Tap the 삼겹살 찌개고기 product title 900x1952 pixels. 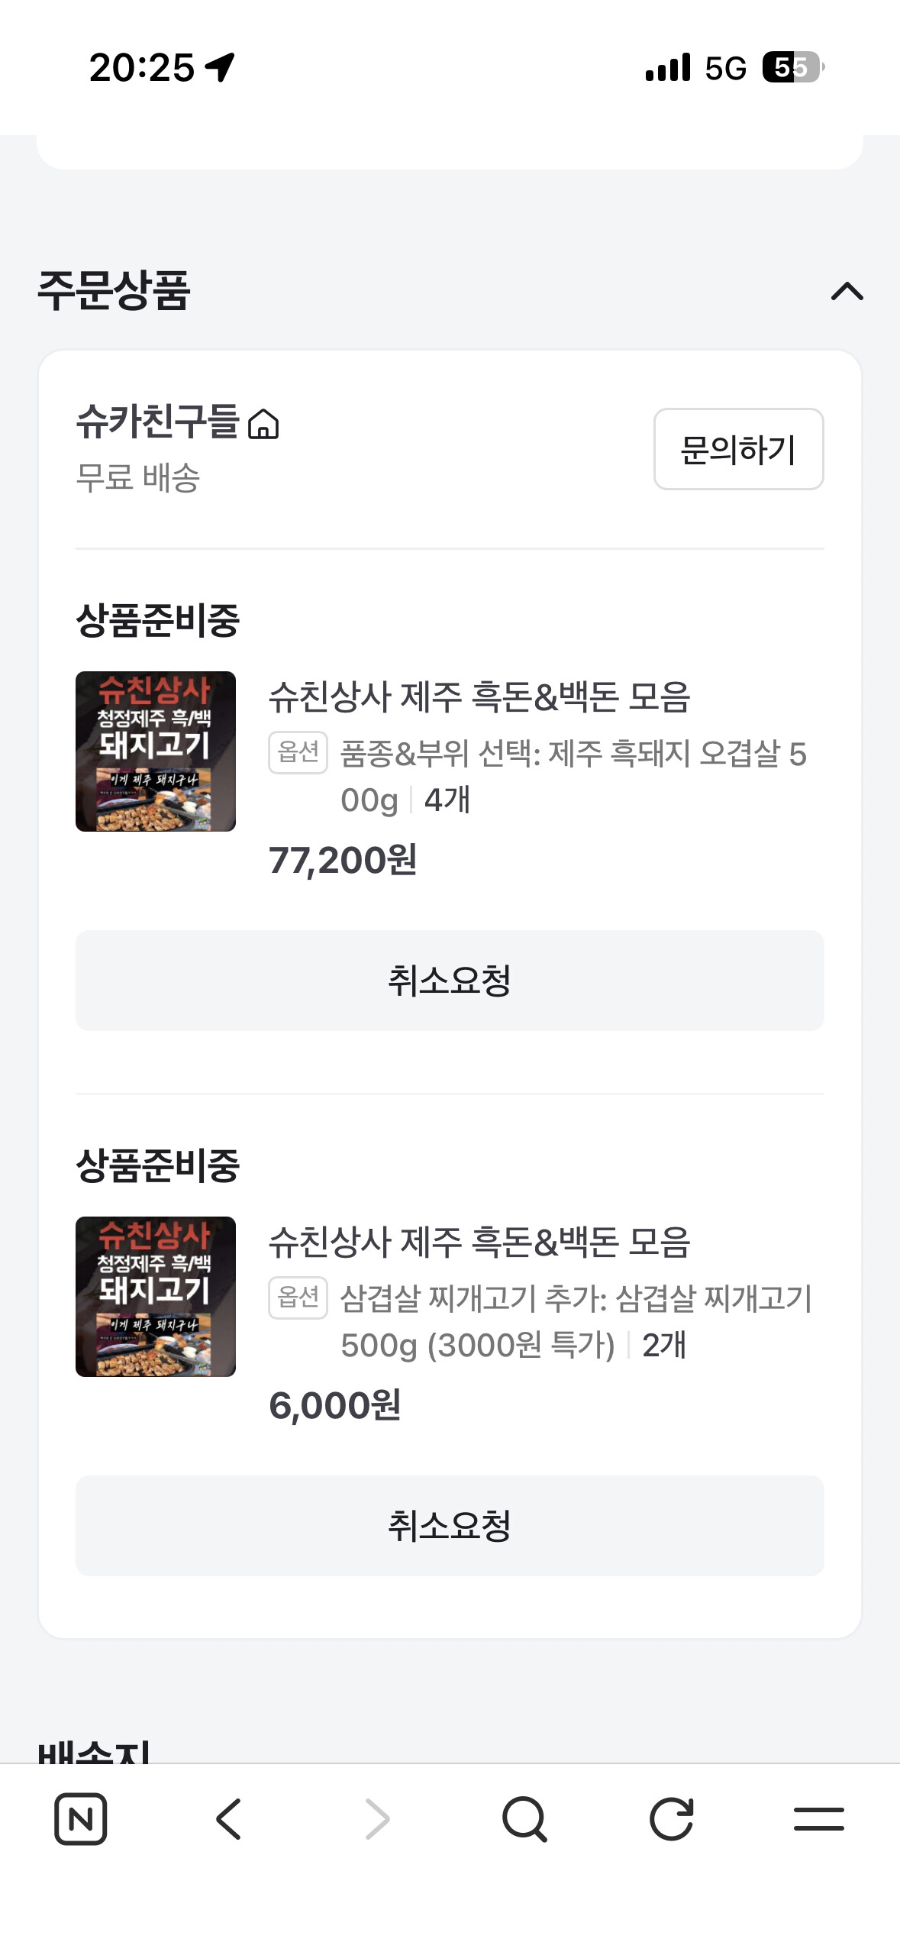[479, 1242]
